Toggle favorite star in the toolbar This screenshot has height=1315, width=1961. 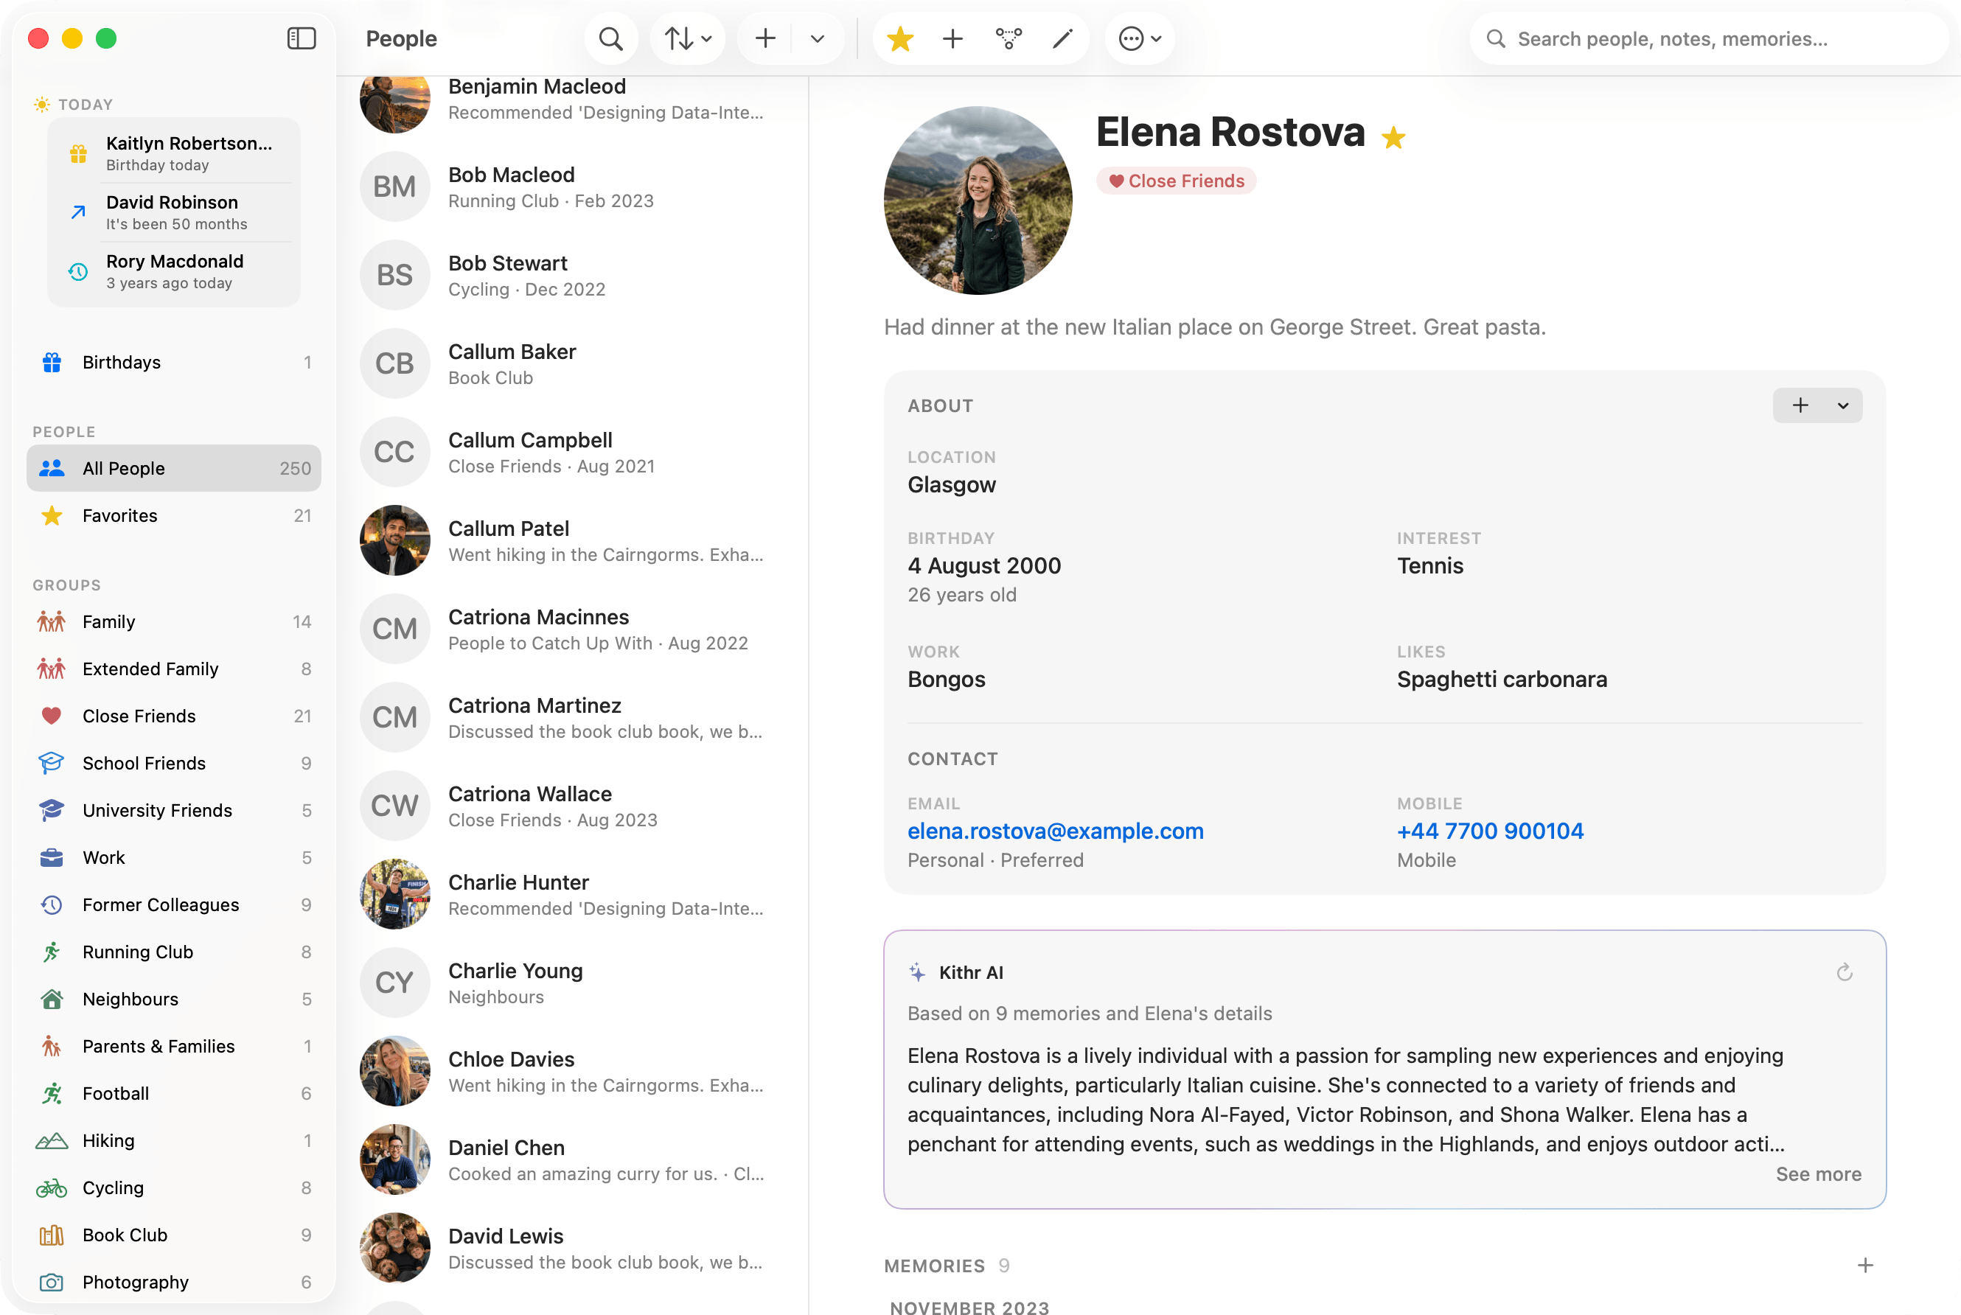pos(900,38)
